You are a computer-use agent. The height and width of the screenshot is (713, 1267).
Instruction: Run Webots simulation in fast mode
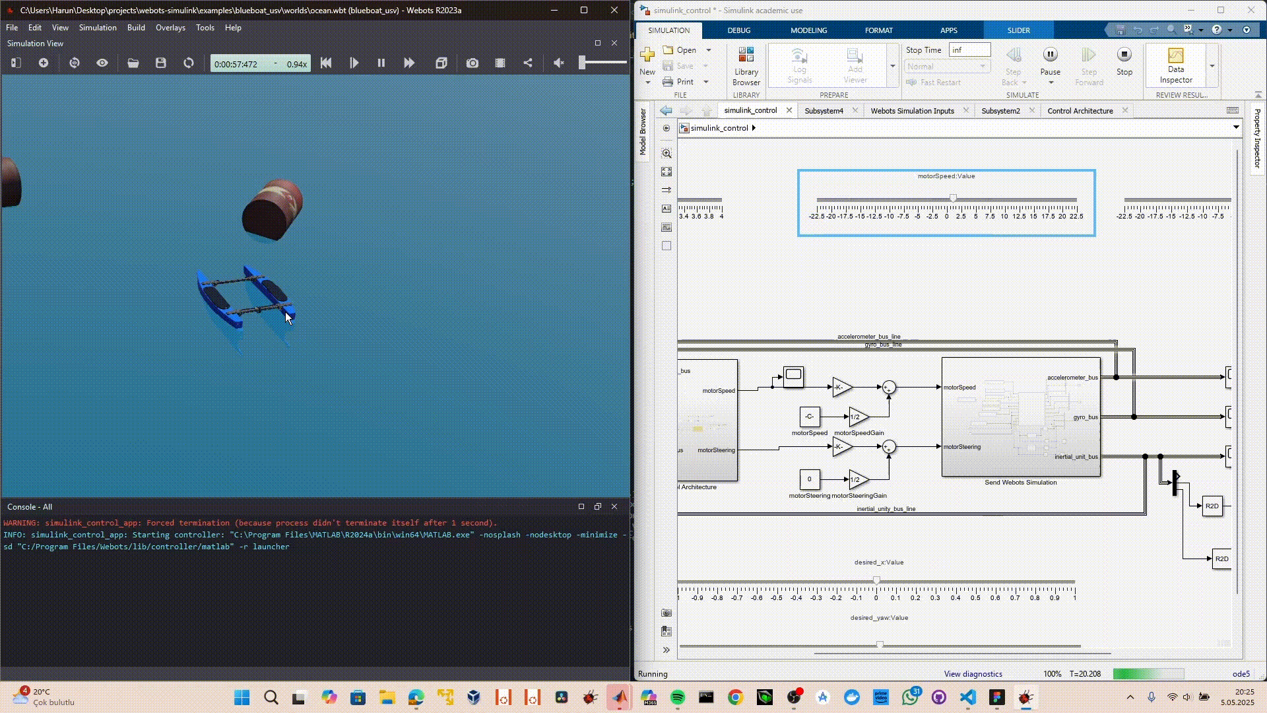point(409,63)
